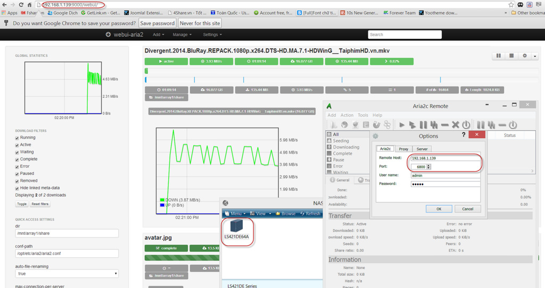Image resolution: width=545 pixels, height=288 pixels.
Task: Open the auto-file-renaming dropdown
Action: pos(67,274)
